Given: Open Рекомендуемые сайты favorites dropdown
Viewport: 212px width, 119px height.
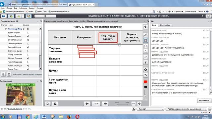Looking at the screenshot, I should [x=14, y=12].
